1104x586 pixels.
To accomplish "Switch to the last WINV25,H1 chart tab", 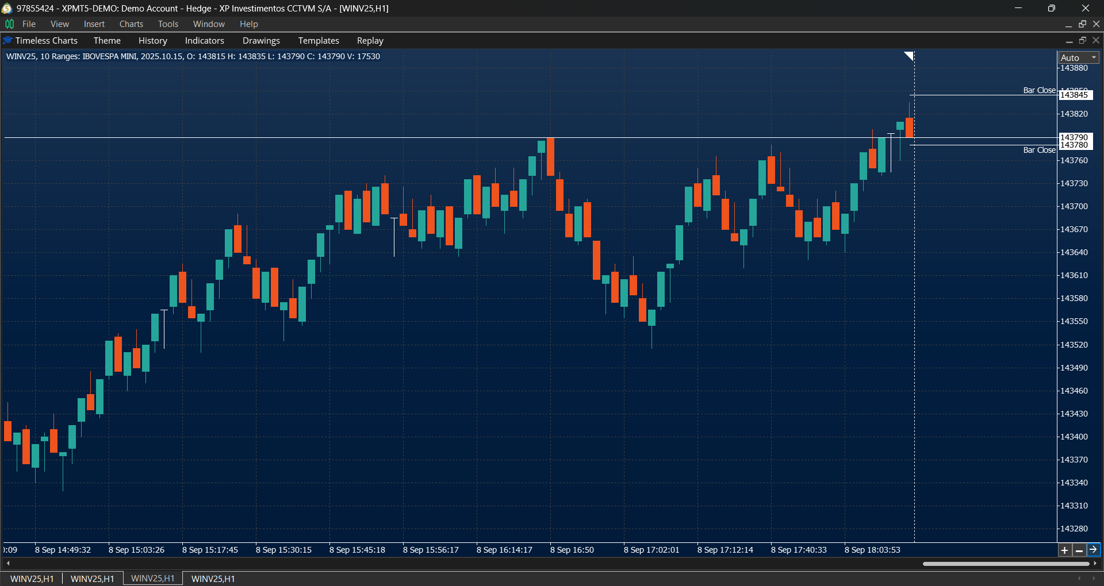I will tap(212, 579).
